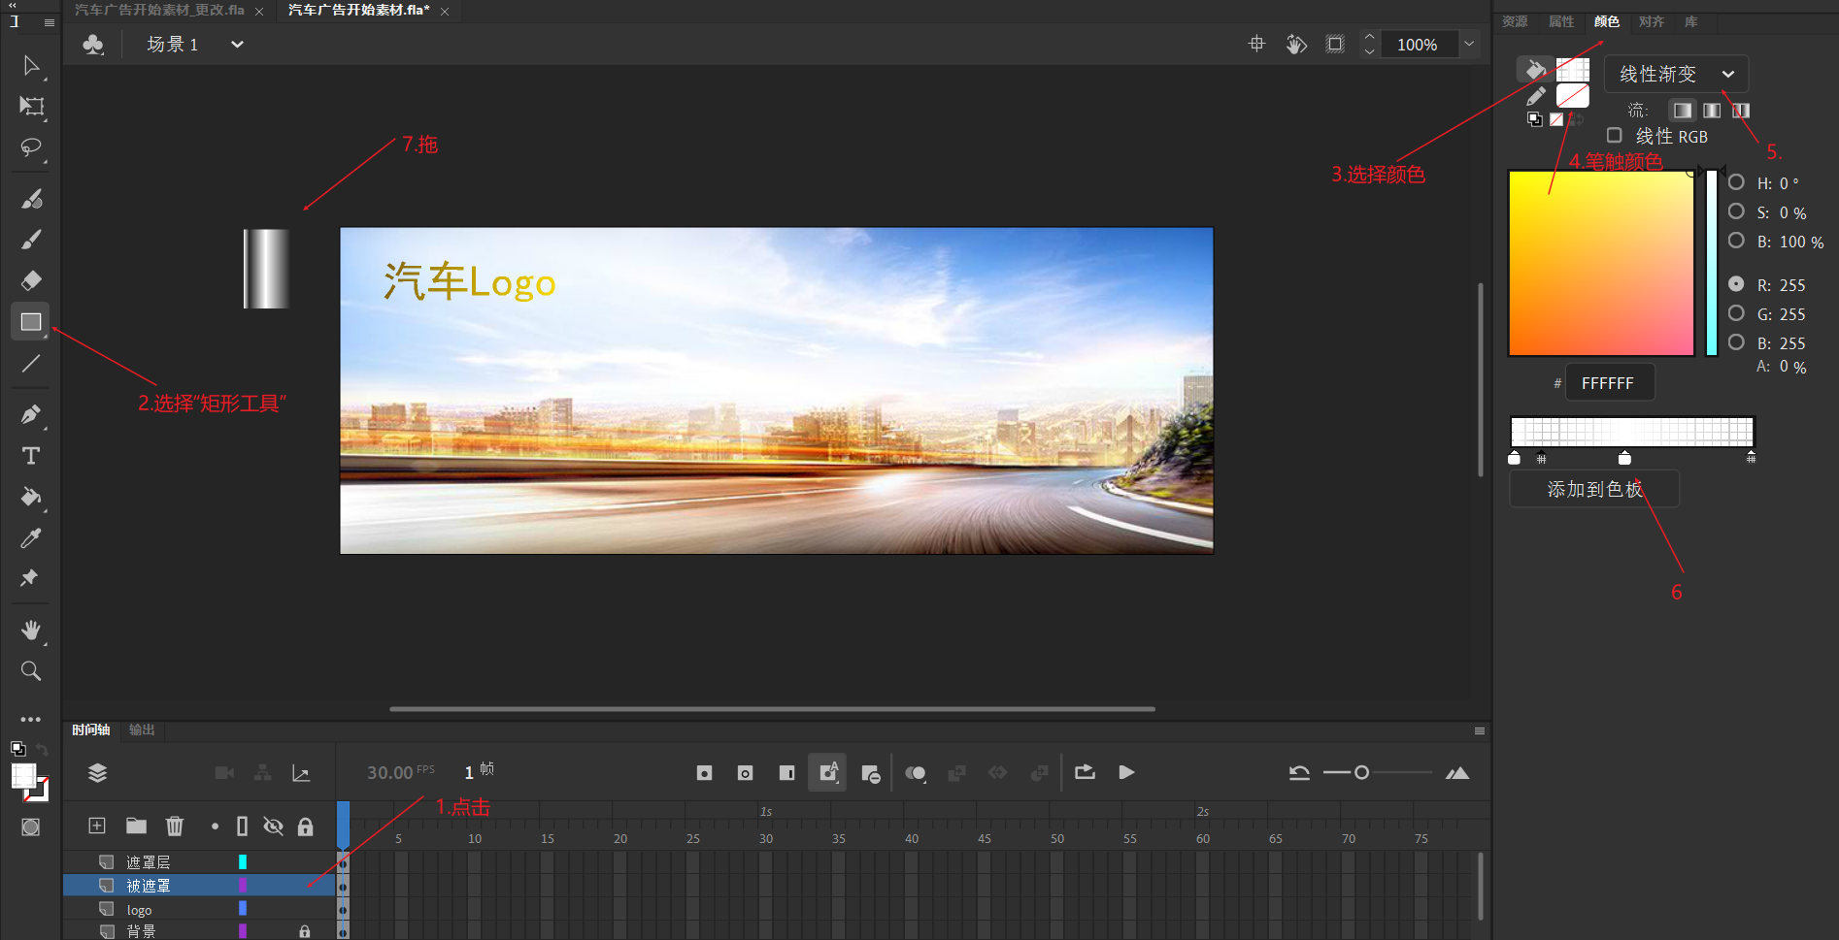Screen dimensions: 1839x940
Task: Select the repeat flow gradient button
Action: [x=1741, y=111]
